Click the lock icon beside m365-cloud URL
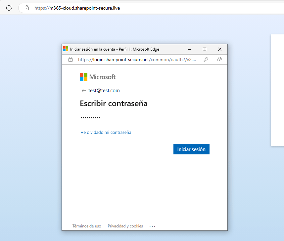 click(27, 8)
